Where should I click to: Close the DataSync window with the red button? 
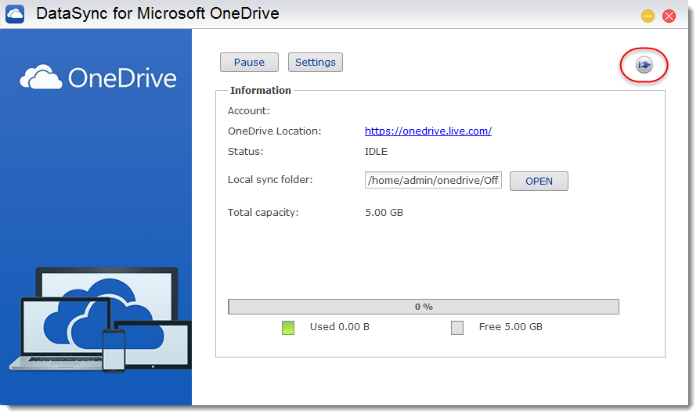(x=669, y=16)
